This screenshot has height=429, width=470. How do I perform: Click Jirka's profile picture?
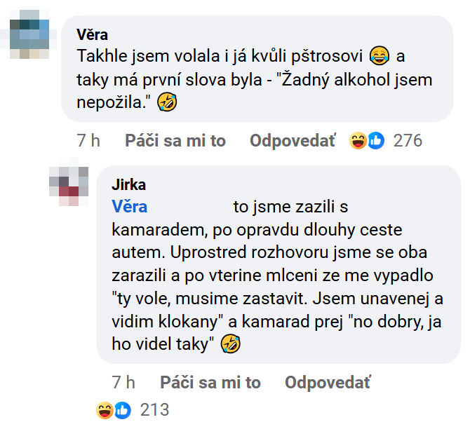[x=69, y=186]
